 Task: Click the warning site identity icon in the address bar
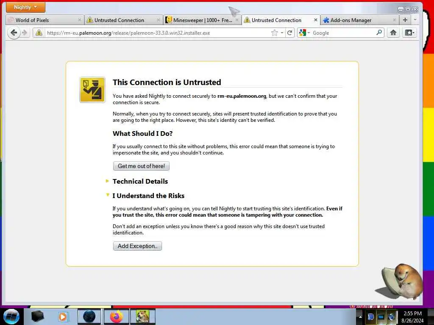tap(39, 33)
